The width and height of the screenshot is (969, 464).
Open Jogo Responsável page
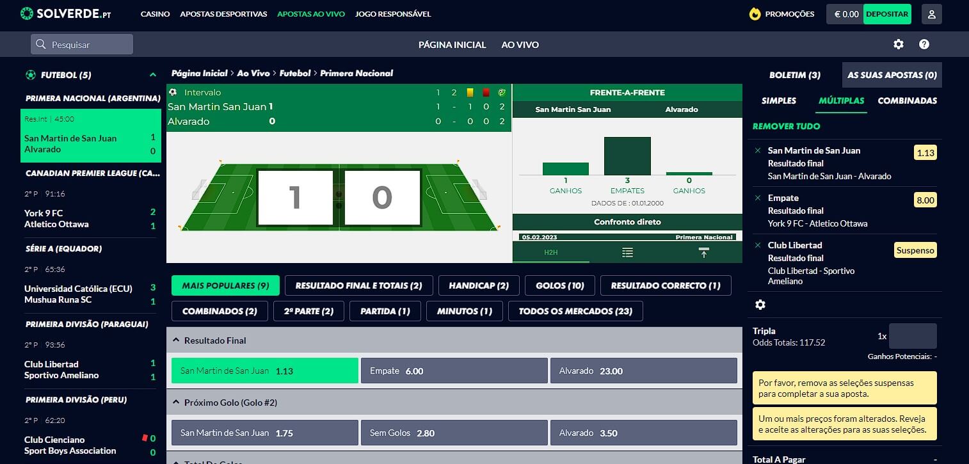[x=393, y=14]
